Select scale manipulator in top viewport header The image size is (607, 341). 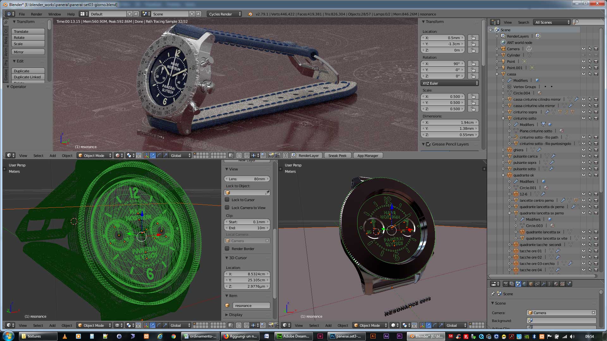pos(165,156)
